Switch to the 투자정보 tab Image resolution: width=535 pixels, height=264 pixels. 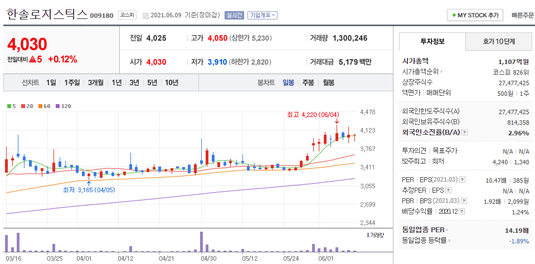pyautogui.click(x=432, y=42)
